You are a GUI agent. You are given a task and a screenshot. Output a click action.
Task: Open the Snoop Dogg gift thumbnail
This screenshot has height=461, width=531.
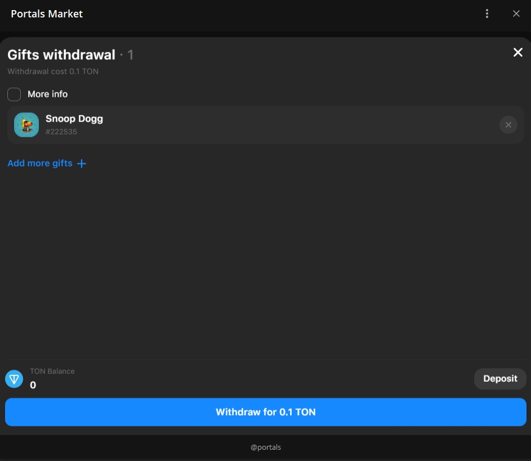26,125
